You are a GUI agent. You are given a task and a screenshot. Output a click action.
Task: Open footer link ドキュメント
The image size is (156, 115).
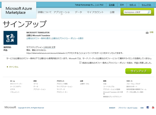[x=15, y=92]
